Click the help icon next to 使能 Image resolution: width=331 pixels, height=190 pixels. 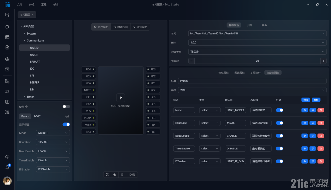point(26,107)
